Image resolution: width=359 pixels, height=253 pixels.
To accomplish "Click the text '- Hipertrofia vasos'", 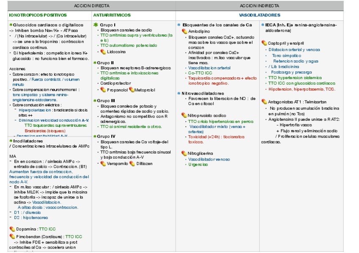I will [x=294, y=125].
